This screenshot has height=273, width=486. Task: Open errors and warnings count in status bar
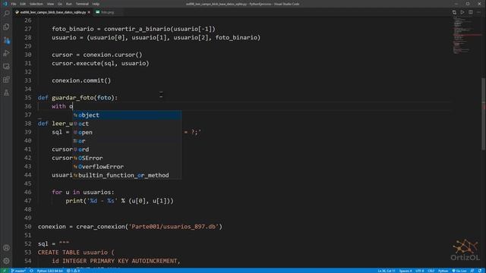point(73,271)
